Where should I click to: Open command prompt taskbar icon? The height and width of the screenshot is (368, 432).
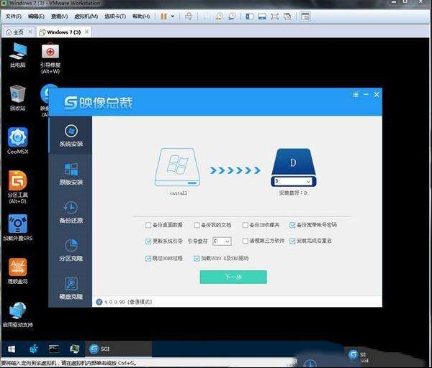click(54, 349)
